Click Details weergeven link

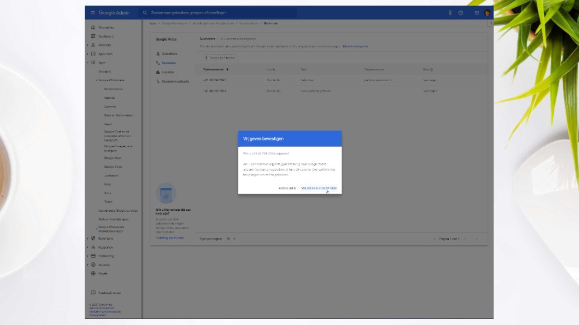355,46
